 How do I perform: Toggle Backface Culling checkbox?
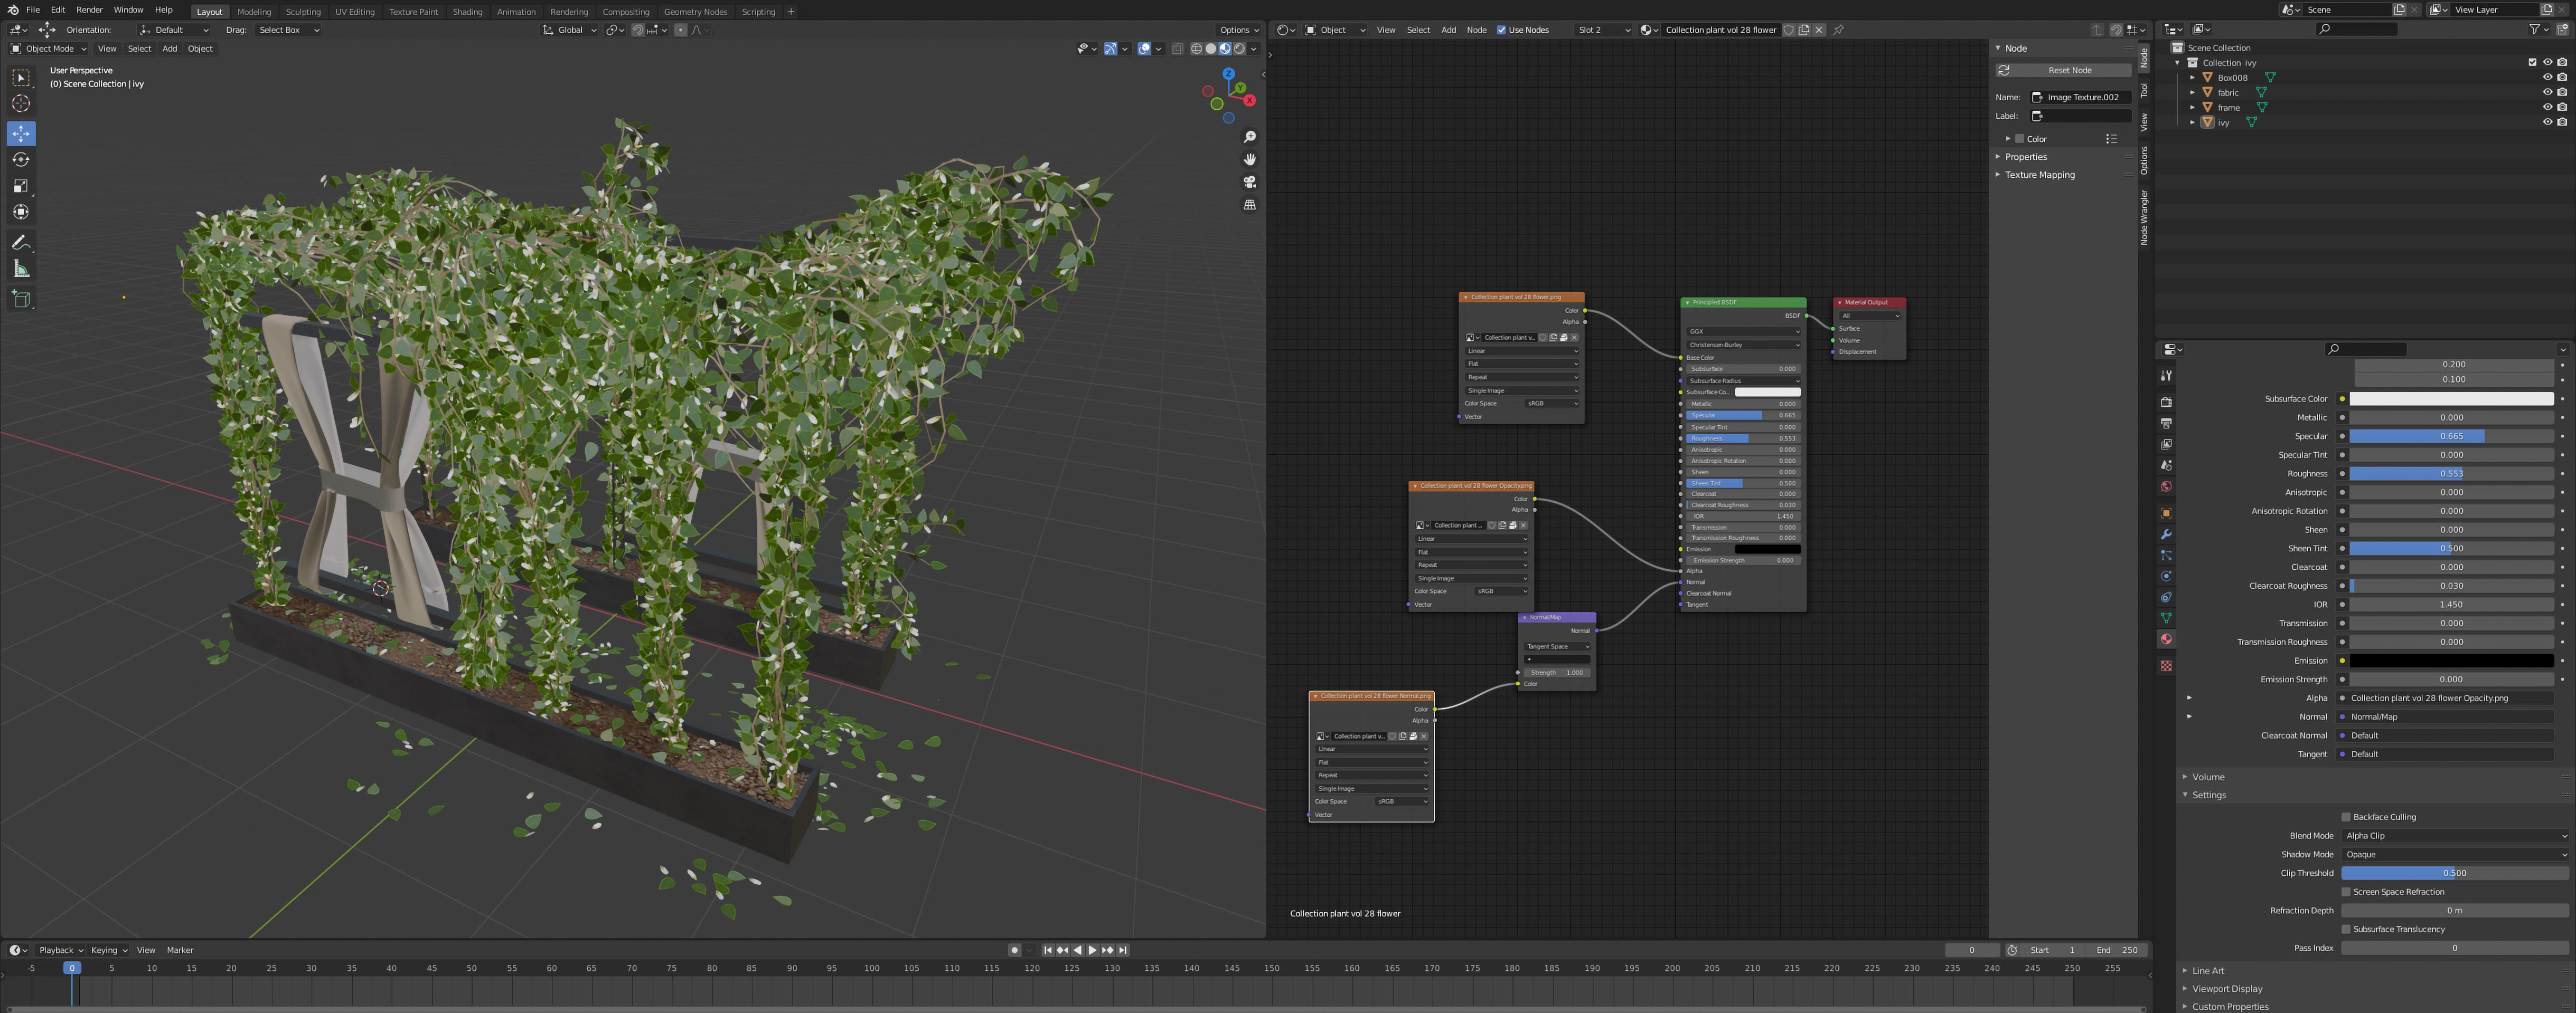(2346, 817)
